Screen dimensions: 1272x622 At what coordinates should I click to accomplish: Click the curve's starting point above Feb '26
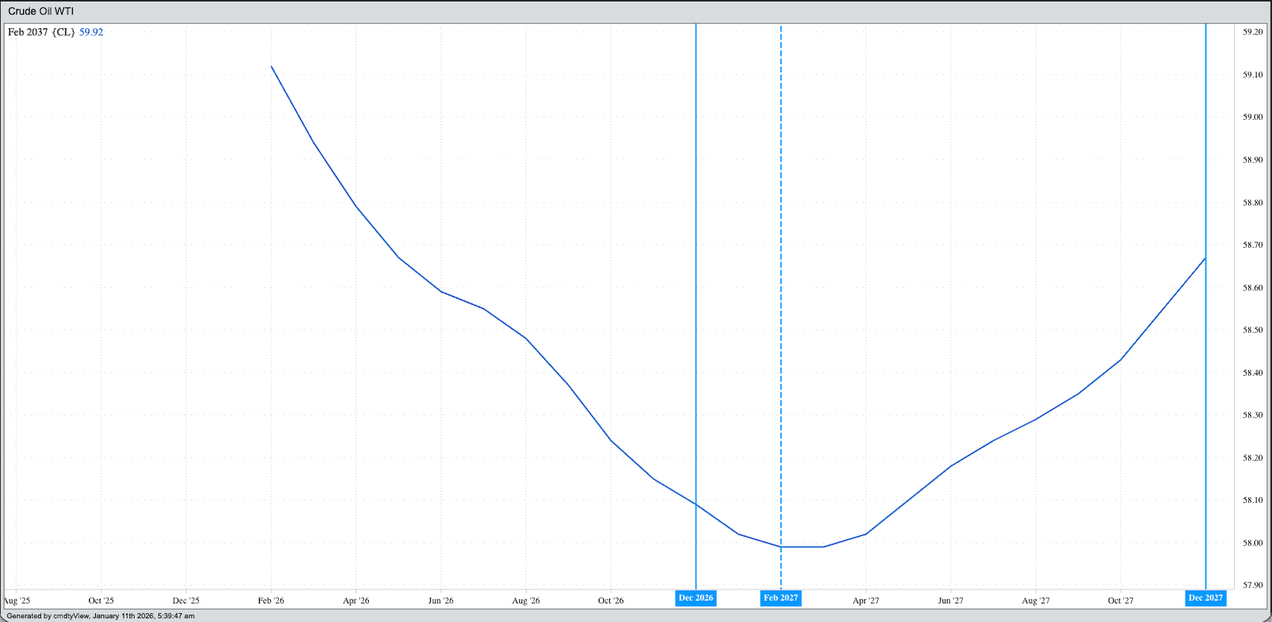(272, 67)
